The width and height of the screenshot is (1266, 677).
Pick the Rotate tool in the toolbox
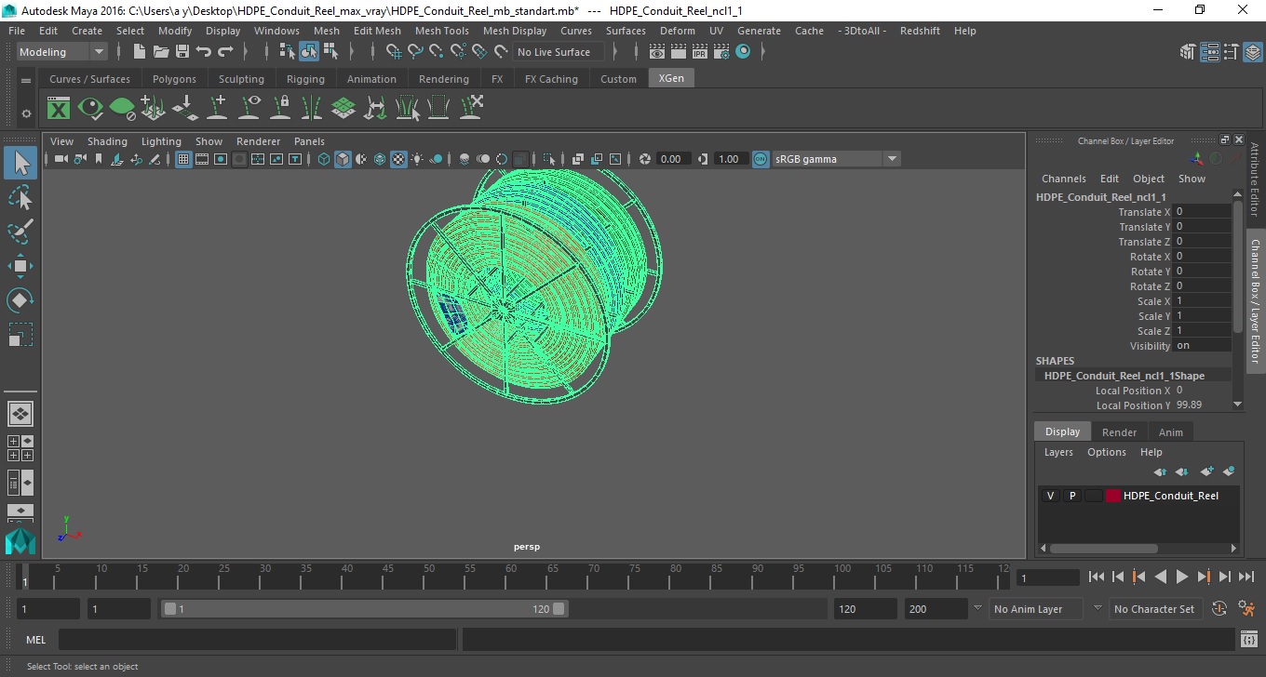click(x=20, y=300)
